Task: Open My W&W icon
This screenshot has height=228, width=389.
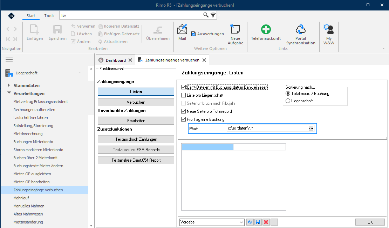Action: pos(329,29)
